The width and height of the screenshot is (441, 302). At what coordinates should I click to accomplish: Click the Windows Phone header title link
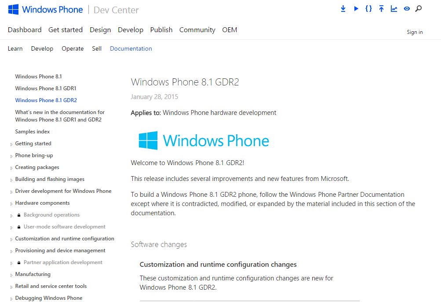coord(52,10)
